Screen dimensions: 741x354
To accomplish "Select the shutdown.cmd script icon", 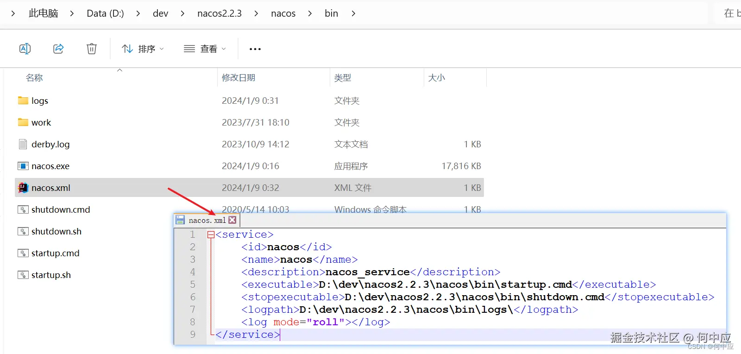I will click(x=23, y=209).
